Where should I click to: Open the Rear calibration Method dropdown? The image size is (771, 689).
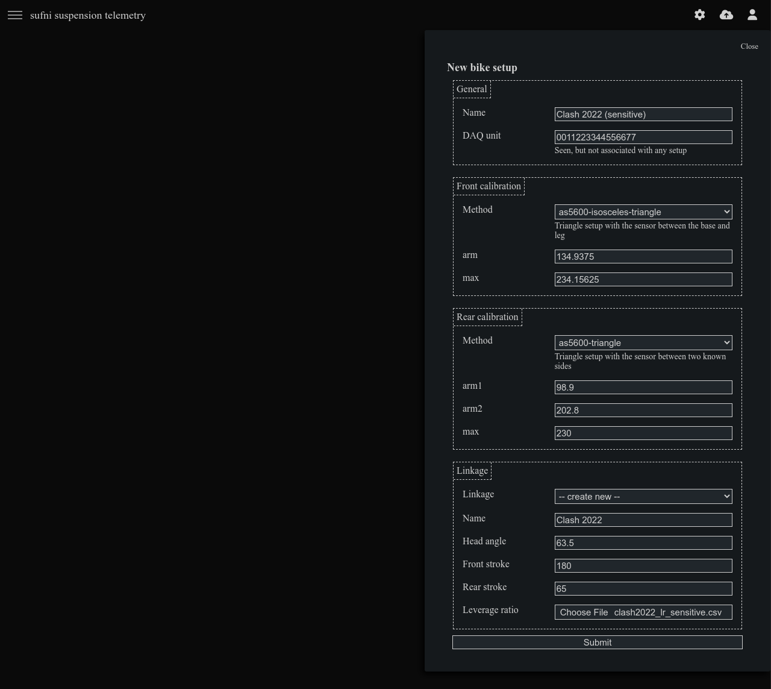click(x=643, y=342)
